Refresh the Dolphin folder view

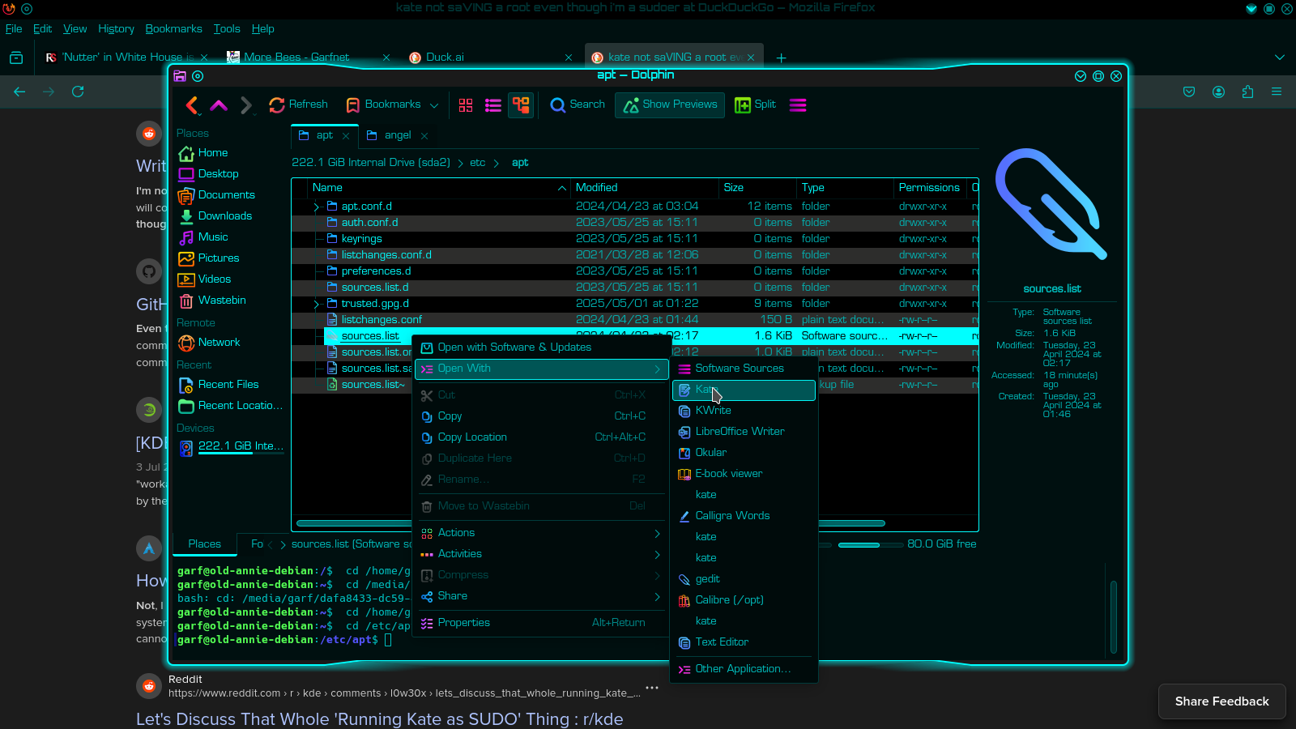tap(298, 104)
